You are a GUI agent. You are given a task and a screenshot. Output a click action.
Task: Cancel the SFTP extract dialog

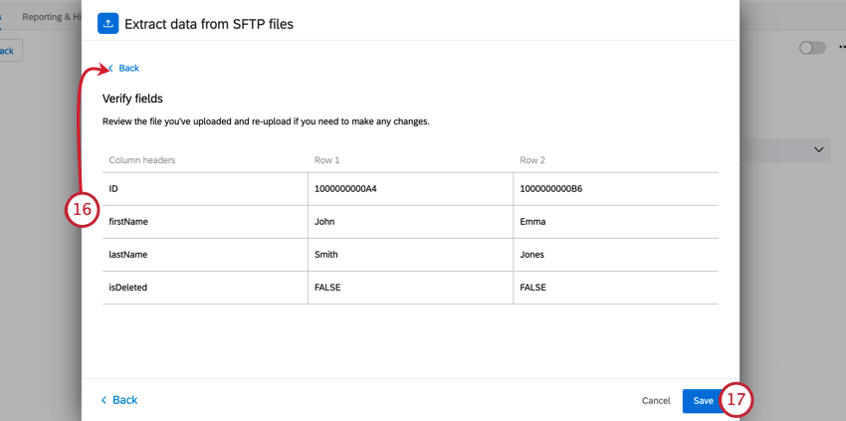coord(656,400)
